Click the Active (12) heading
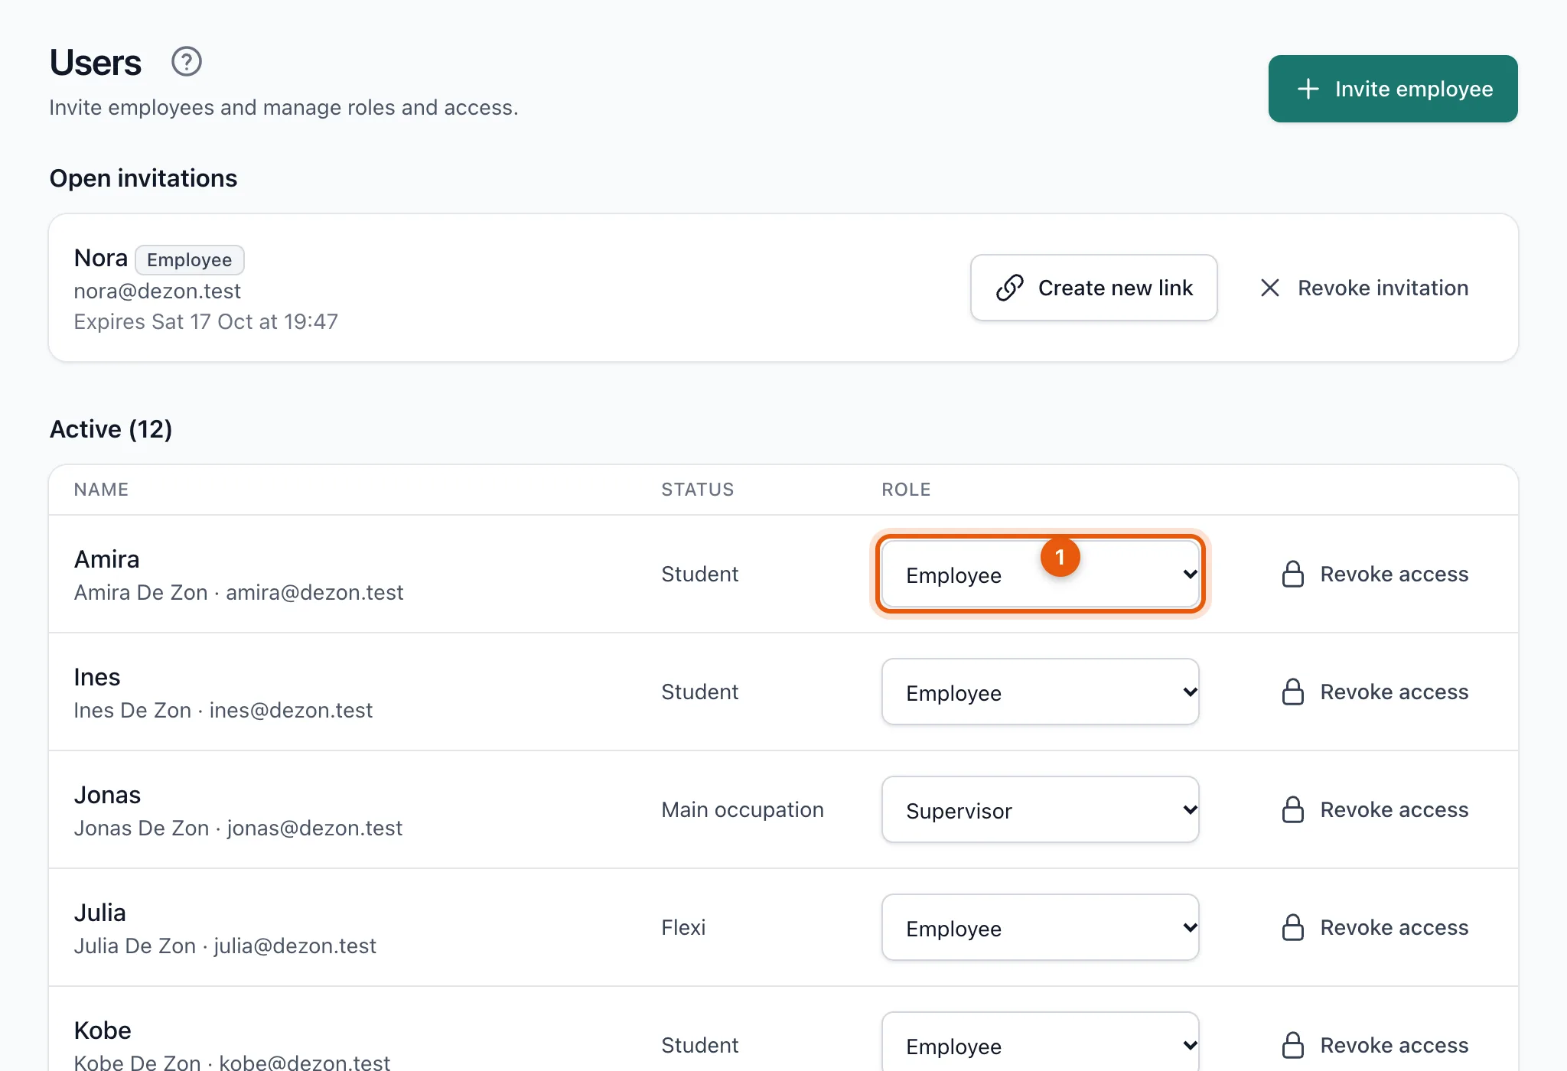1567x1071 pixels. [x=111, y=429]
